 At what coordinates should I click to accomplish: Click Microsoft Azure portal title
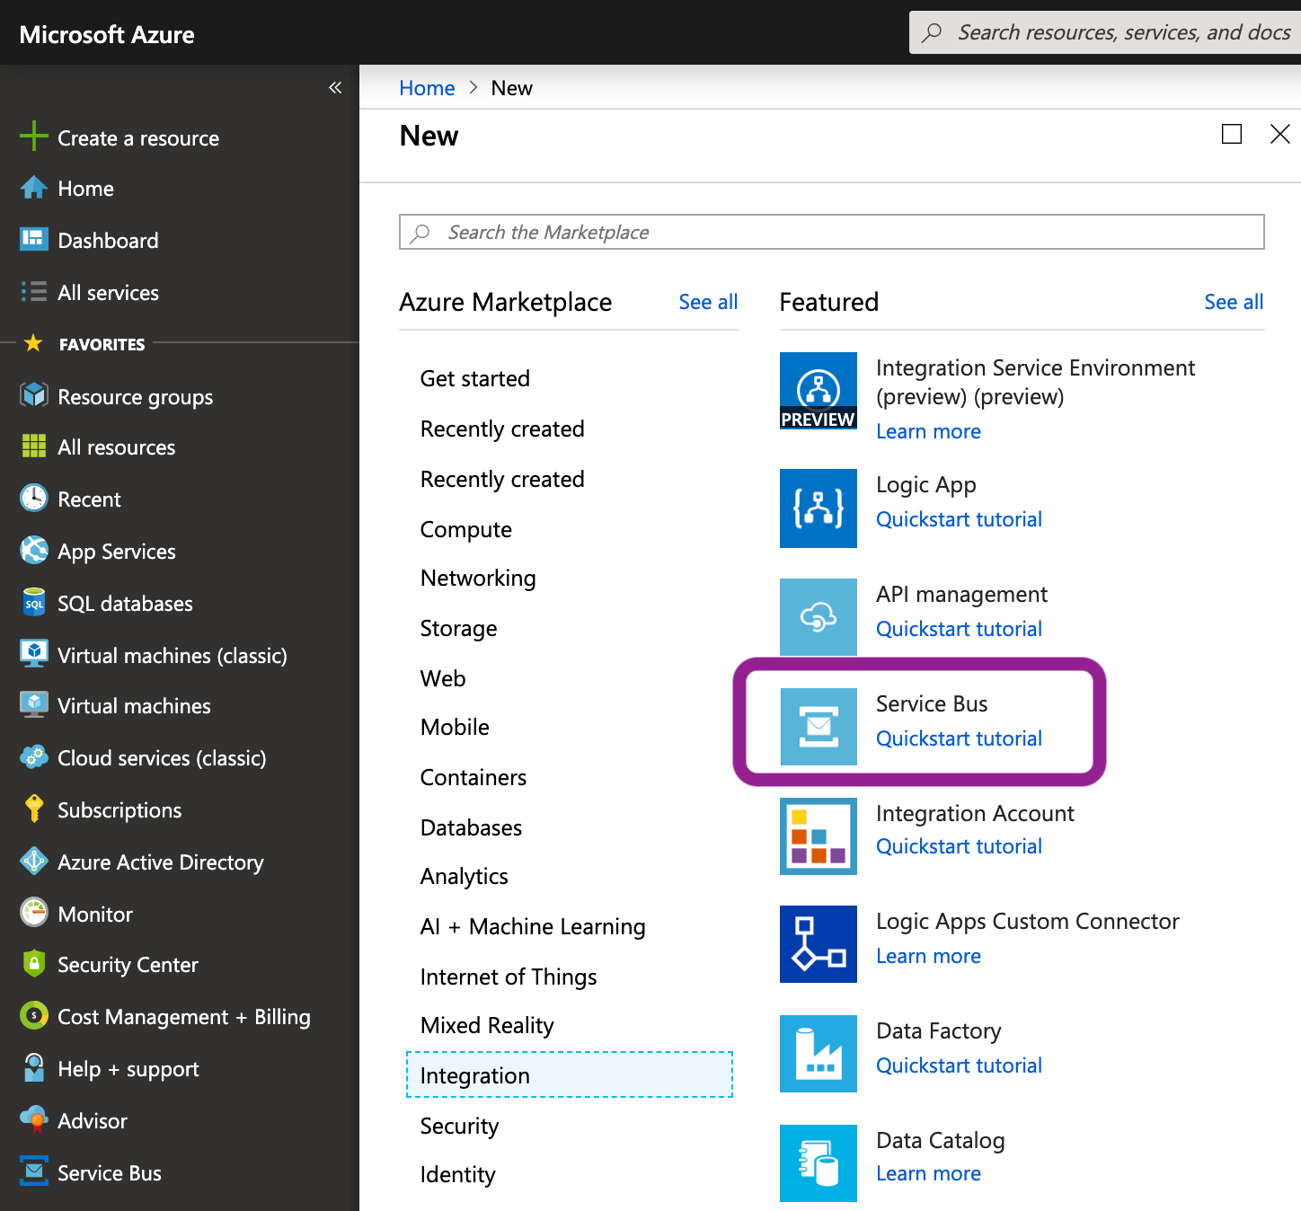(107, 34)
